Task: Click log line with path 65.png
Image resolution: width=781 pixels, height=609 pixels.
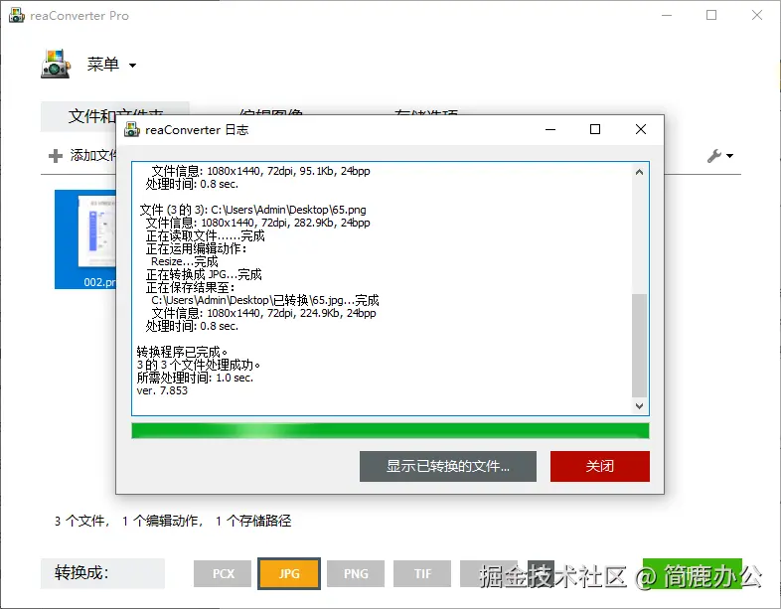Action: point(253,210)
